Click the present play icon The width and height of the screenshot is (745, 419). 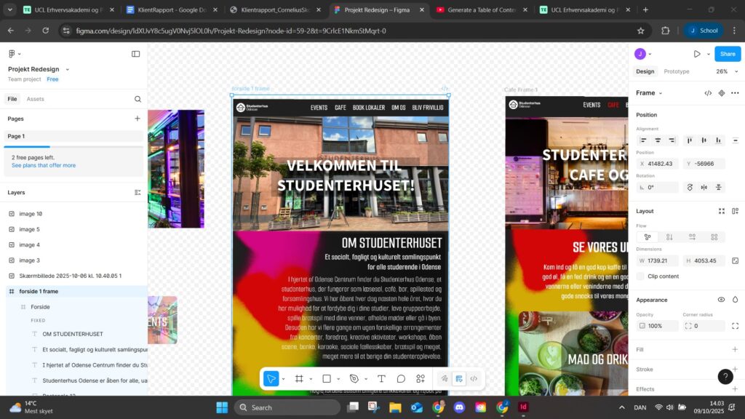point(696,54)
